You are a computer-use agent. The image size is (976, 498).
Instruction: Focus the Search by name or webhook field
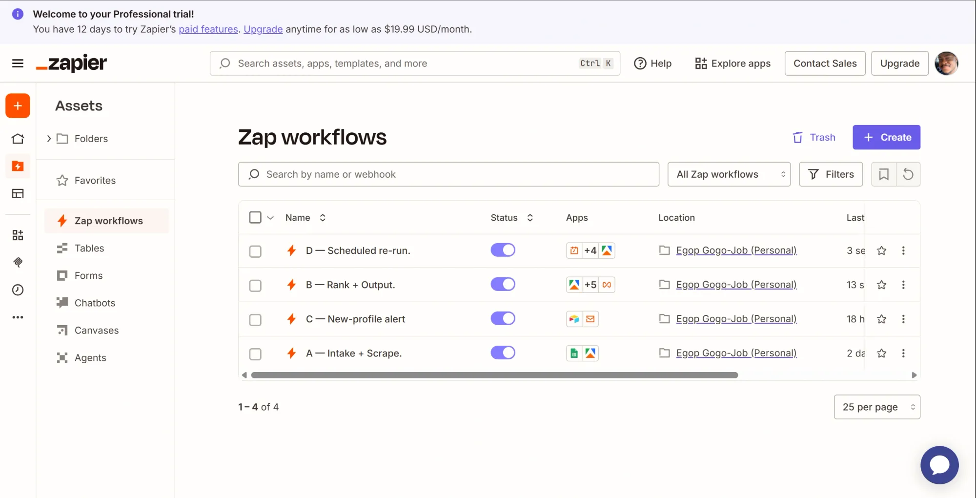coord(448,174)
